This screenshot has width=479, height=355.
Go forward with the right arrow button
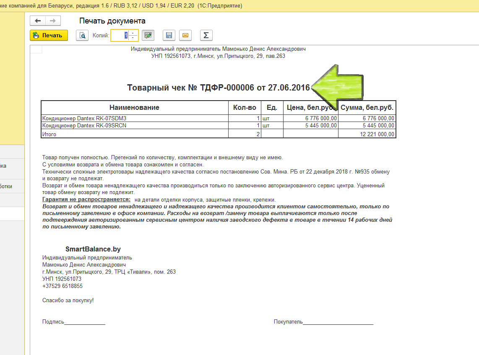[53, 21]
